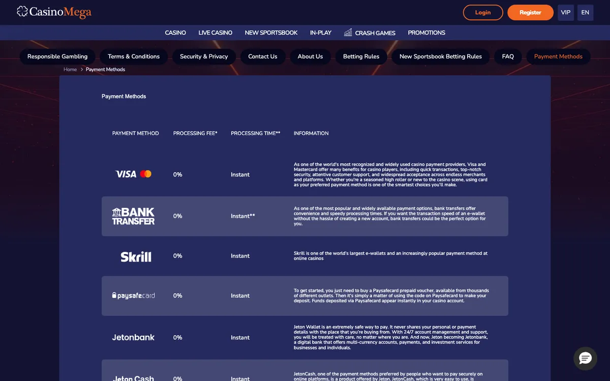Open the CASINO menu item
This screenshot has width=610, height=381.
(x=175, y=33)
